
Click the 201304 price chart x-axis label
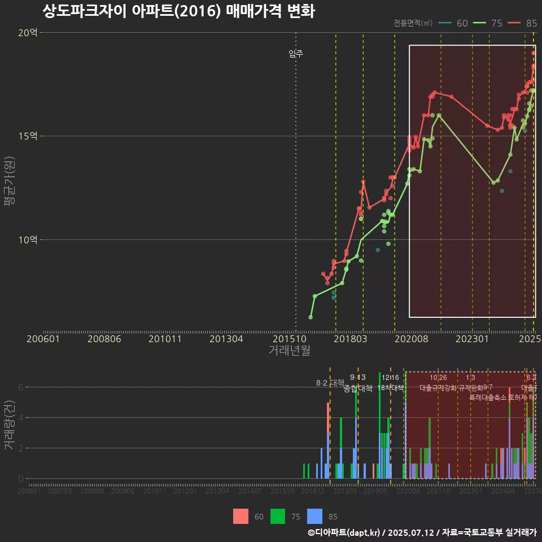pyautogui.click(x=226, y=339)
